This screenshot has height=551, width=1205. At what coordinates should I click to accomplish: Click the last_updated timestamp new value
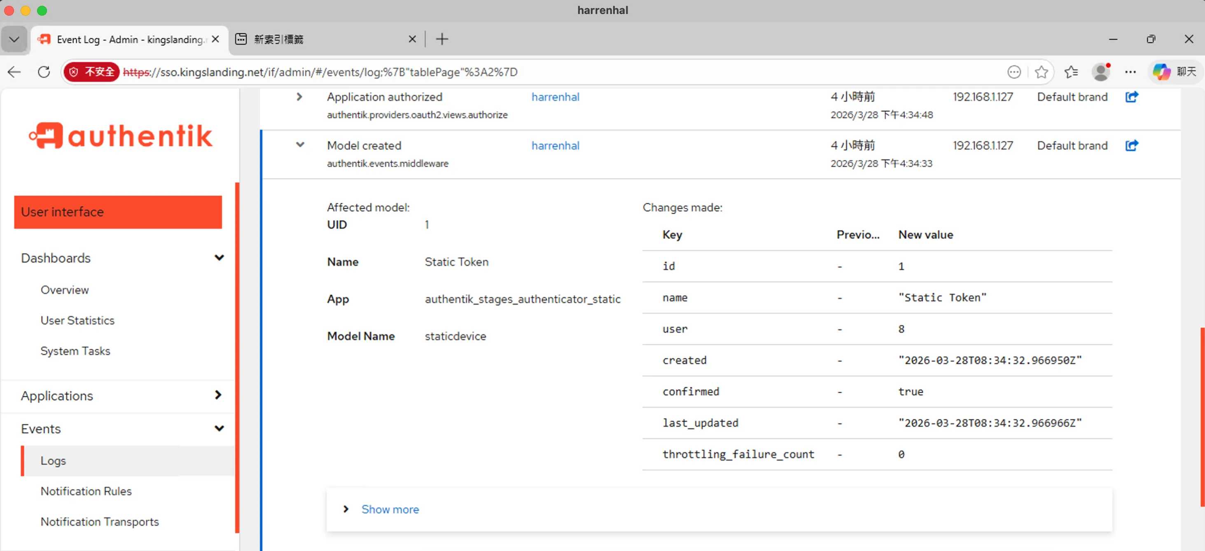[990, 423]
